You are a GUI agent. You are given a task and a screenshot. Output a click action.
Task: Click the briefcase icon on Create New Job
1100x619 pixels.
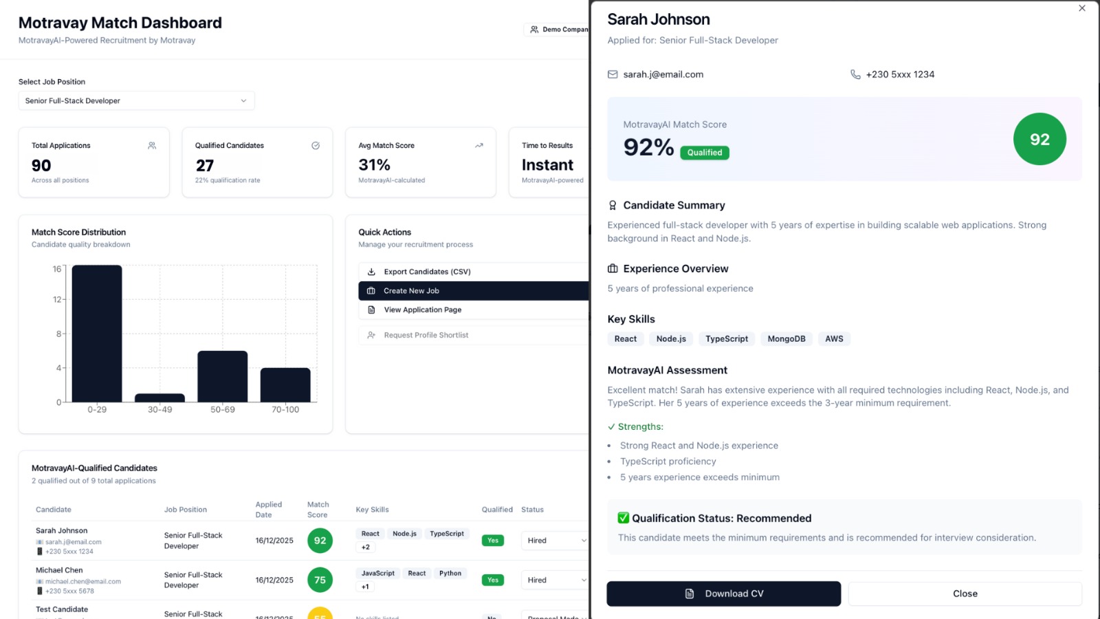pos(371,290)
